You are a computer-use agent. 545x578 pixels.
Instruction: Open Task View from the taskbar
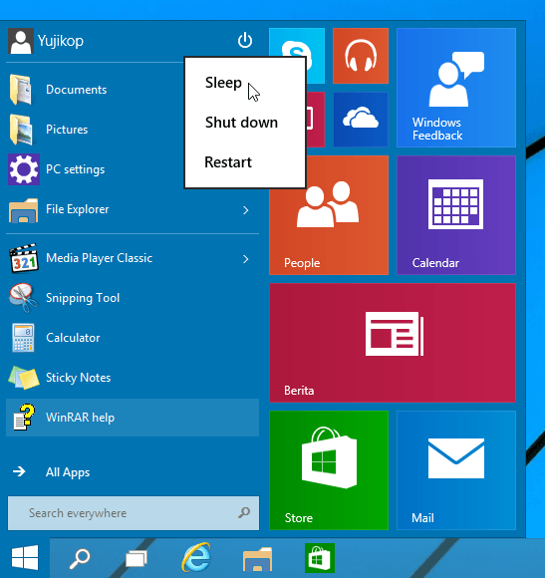pos(136,558)
